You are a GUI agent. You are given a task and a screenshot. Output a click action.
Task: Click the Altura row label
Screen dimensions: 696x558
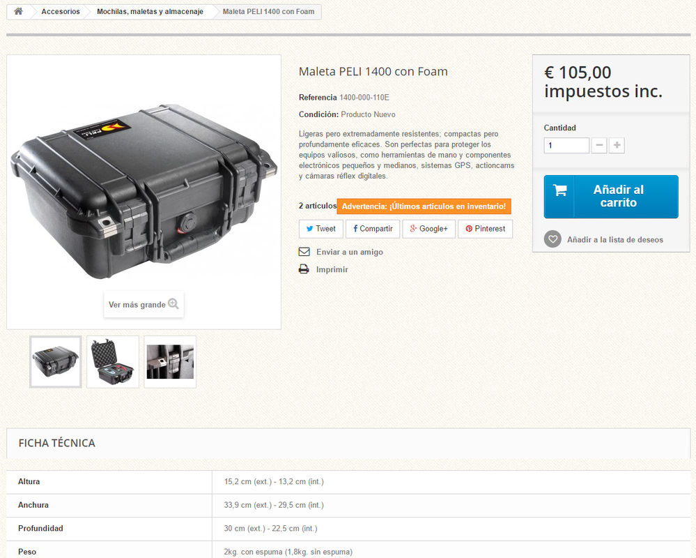pyautogui.click(x=29, y=481)
